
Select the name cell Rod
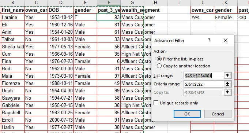click(x=12, y=69)
